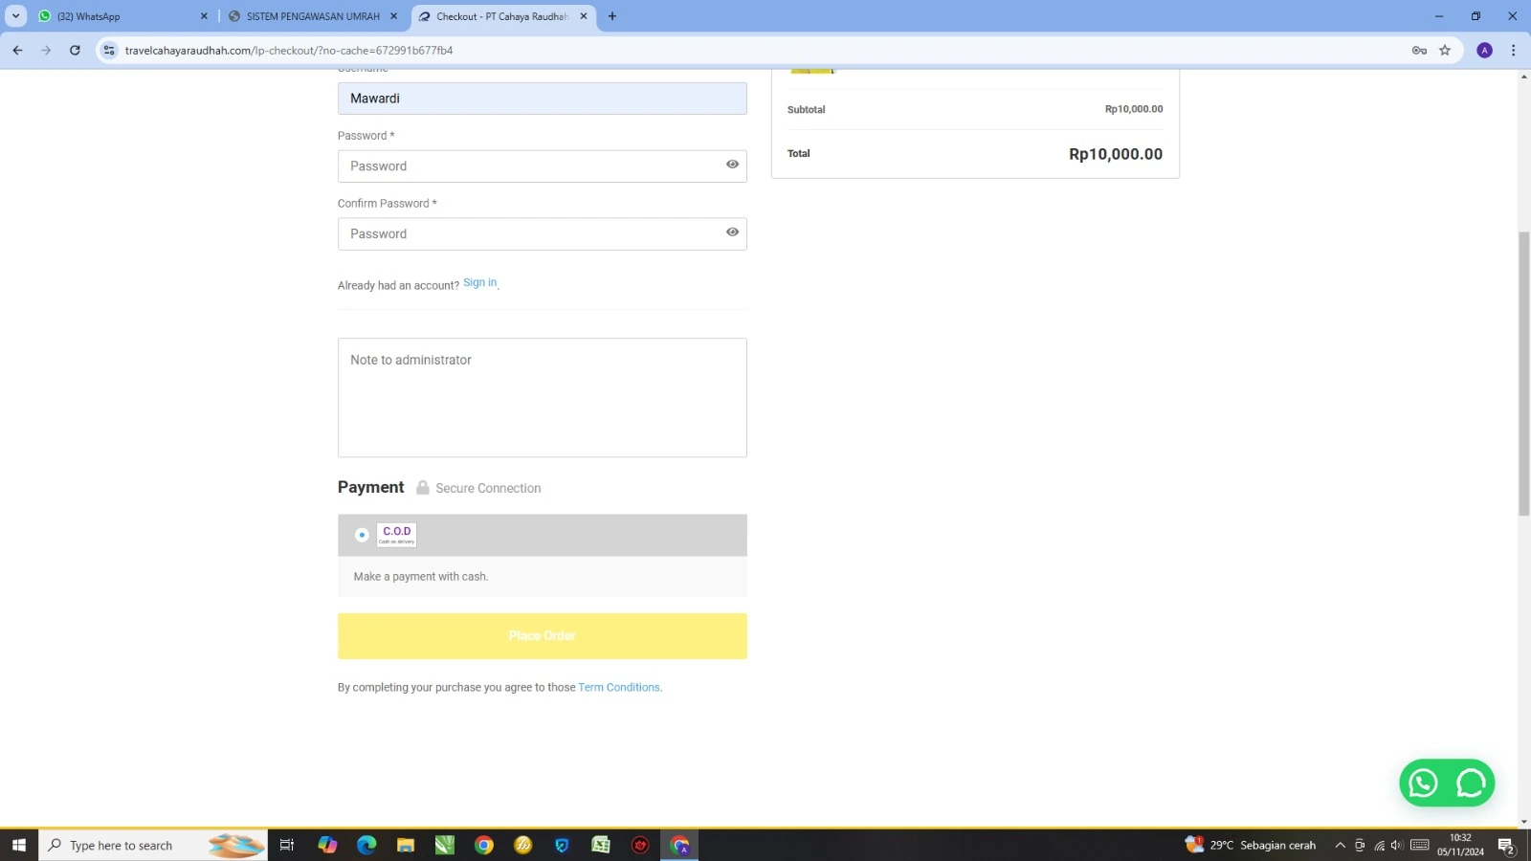Expand the tab search dropdown arrow
1531x861 pixels.
click(x=16, y=16)
